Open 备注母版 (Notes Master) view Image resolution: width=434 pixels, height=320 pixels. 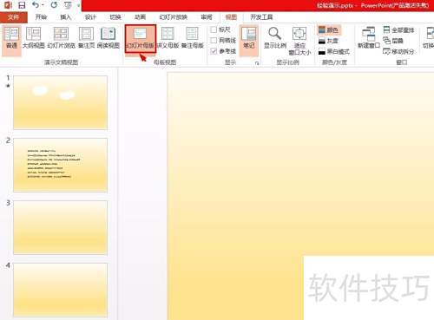(x=193, y=38)
